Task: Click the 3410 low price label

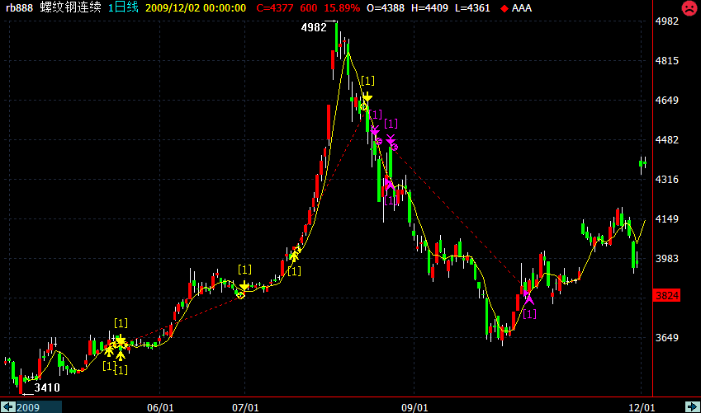Action: [47, 387]
